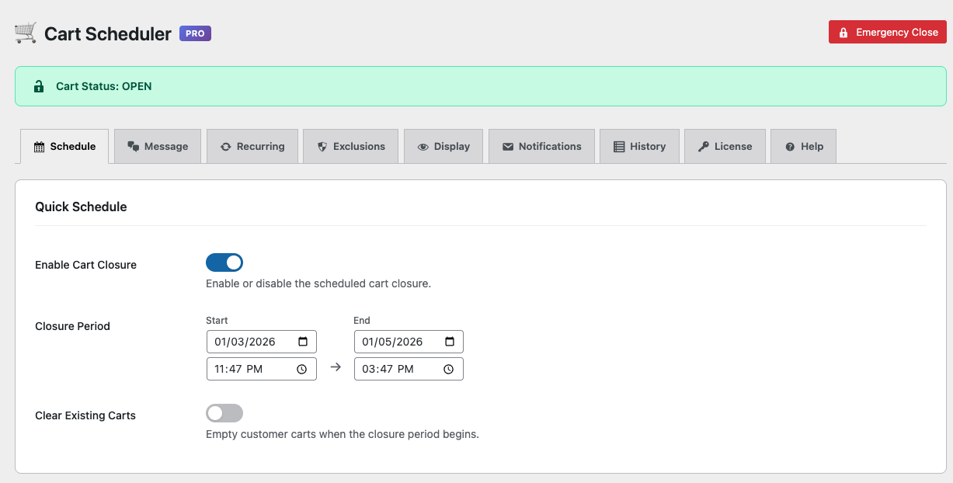The height and width of the screenshot is (483, 953).
Task: Open calendar picker for Start date
Action: (x=302, y=342)
